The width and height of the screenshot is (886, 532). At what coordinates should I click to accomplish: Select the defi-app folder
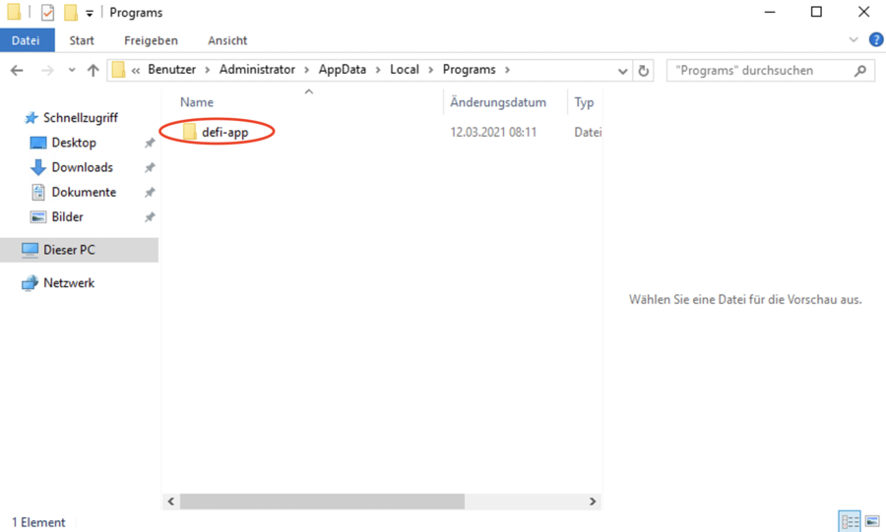tap(224, 132)
